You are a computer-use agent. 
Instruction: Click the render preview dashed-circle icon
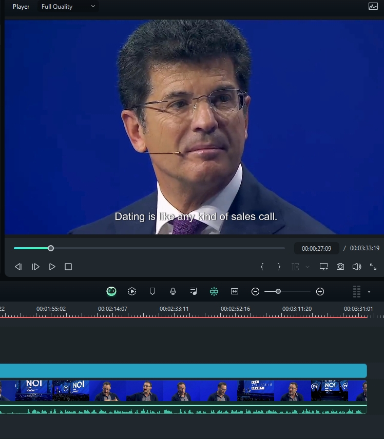[x=132, y=291]
